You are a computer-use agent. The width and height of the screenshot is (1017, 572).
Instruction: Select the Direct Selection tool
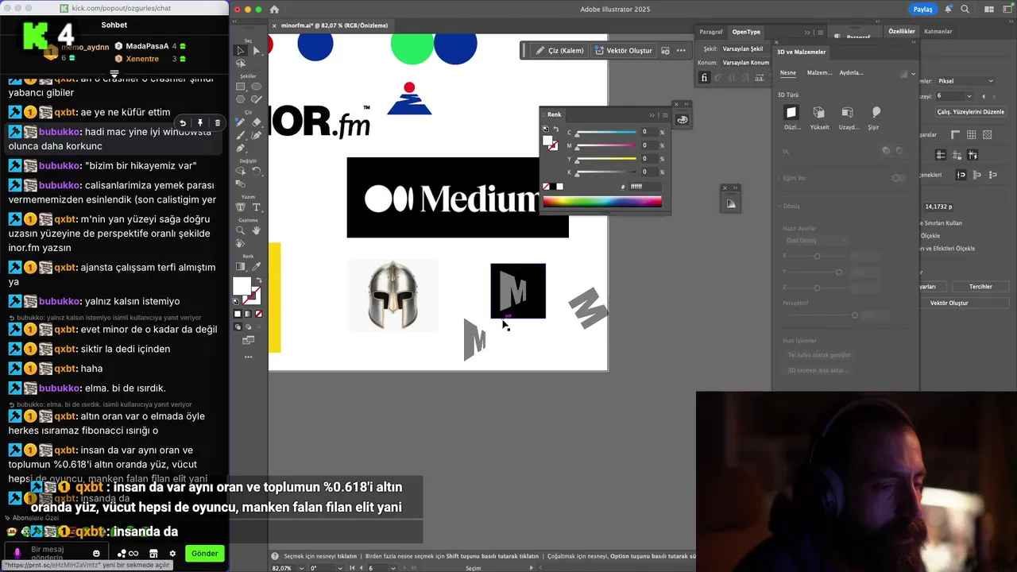pos(256,50)
